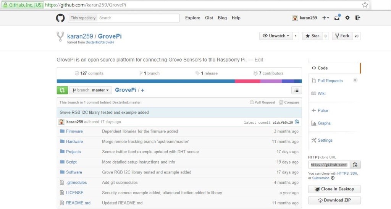The width and height of the screenshot is (391, 209).
Task: Open the Help navigation link
Action: pyautogui.click(x=236, y=18)
